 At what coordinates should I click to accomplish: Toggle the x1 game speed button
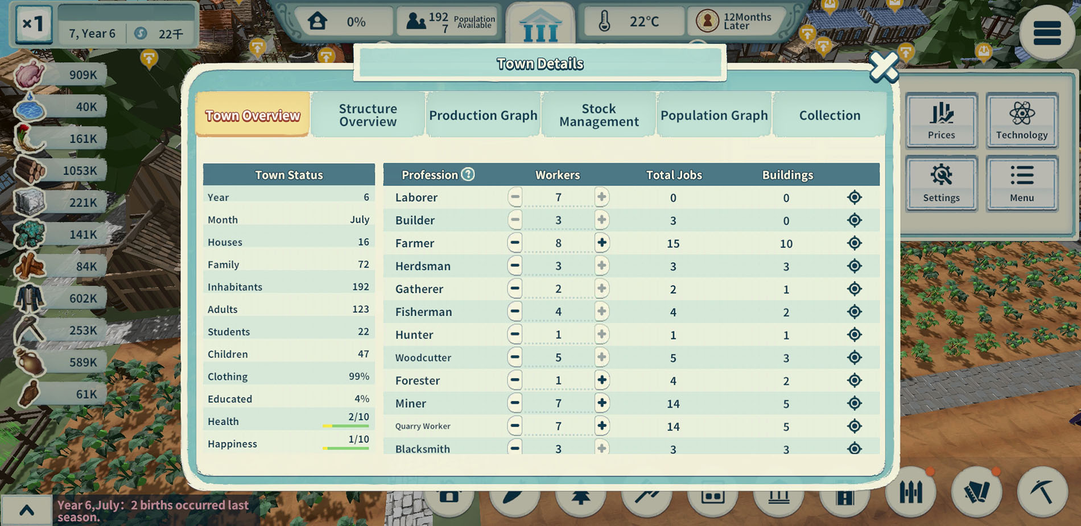coord(33,24)
